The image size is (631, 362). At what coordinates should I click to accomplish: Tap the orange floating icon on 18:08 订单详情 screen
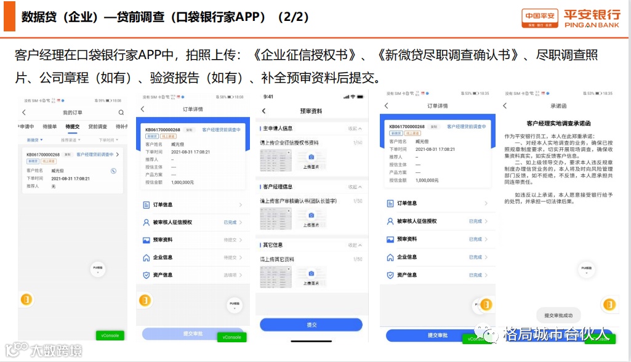click(145, 300)
